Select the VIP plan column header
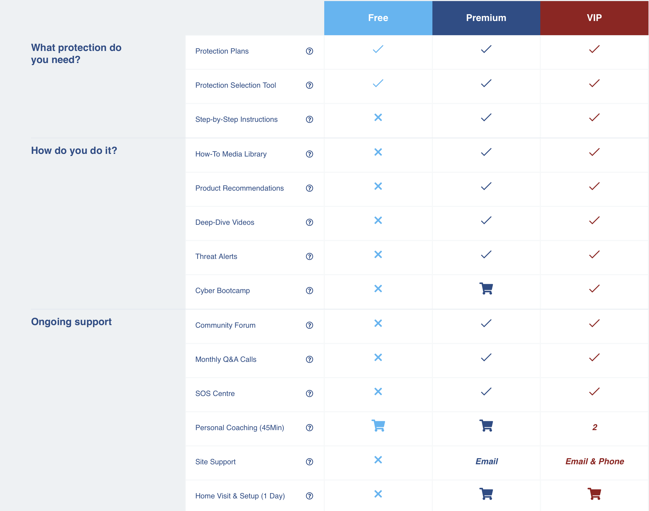Viewport: 649px width, 511px height. click(x=594, y=18)
